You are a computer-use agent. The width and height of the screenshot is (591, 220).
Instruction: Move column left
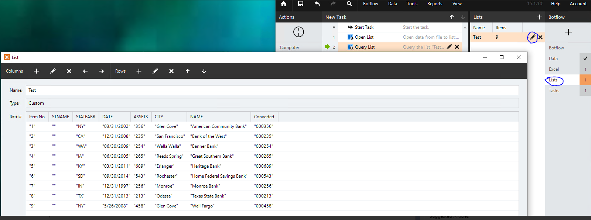click(x=85, y=71)
